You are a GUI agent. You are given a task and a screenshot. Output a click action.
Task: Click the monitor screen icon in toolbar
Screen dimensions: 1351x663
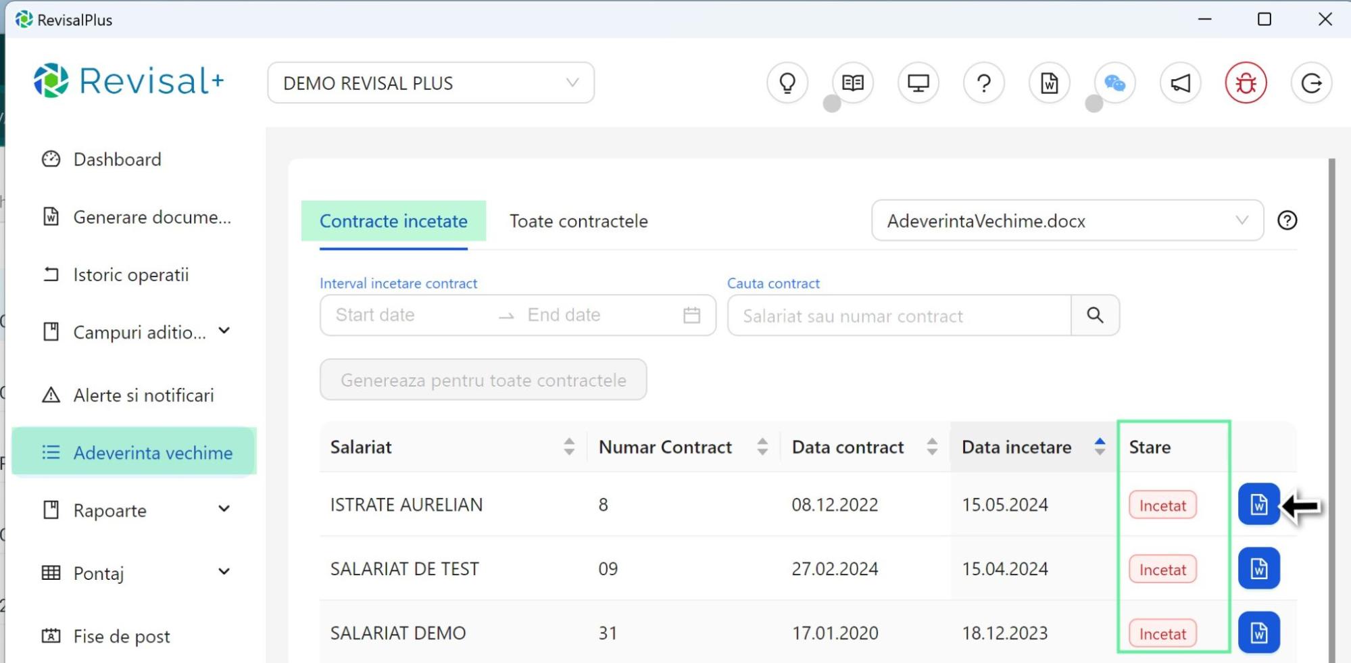(918, 83)
